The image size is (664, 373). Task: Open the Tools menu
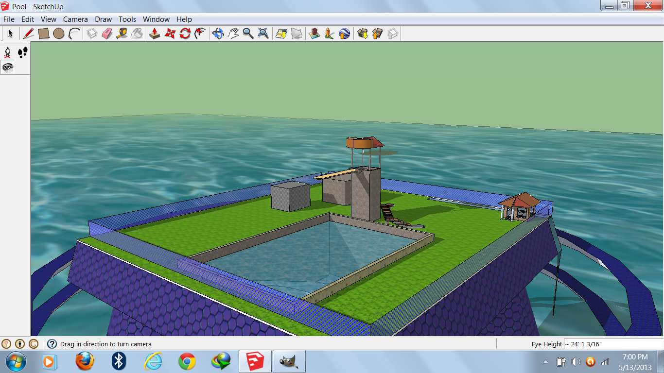[x=127, y=19]
